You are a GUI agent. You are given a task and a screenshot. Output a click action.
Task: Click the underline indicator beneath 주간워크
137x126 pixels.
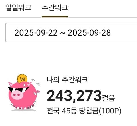tap(55, 17)
